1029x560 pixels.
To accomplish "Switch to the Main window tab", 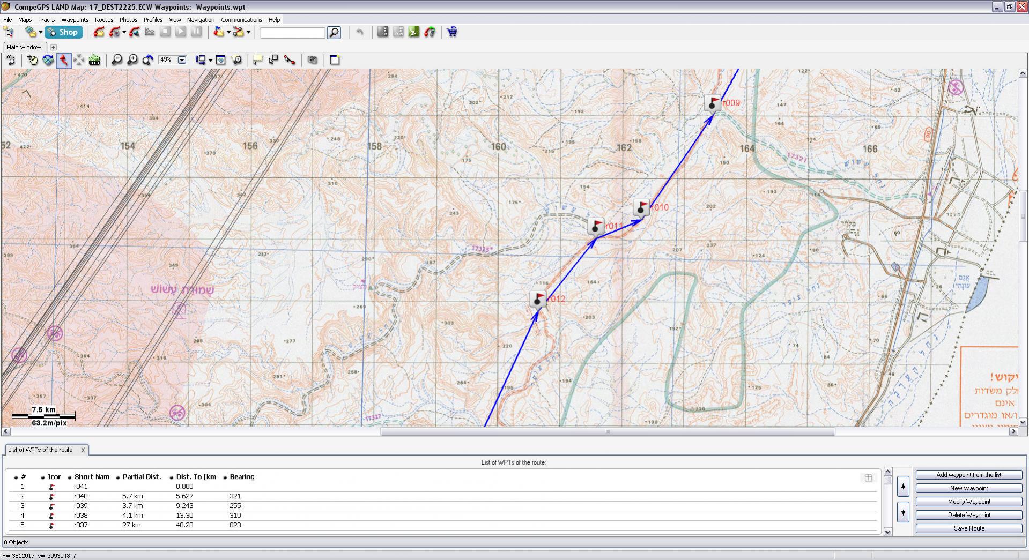I will 24,47.
